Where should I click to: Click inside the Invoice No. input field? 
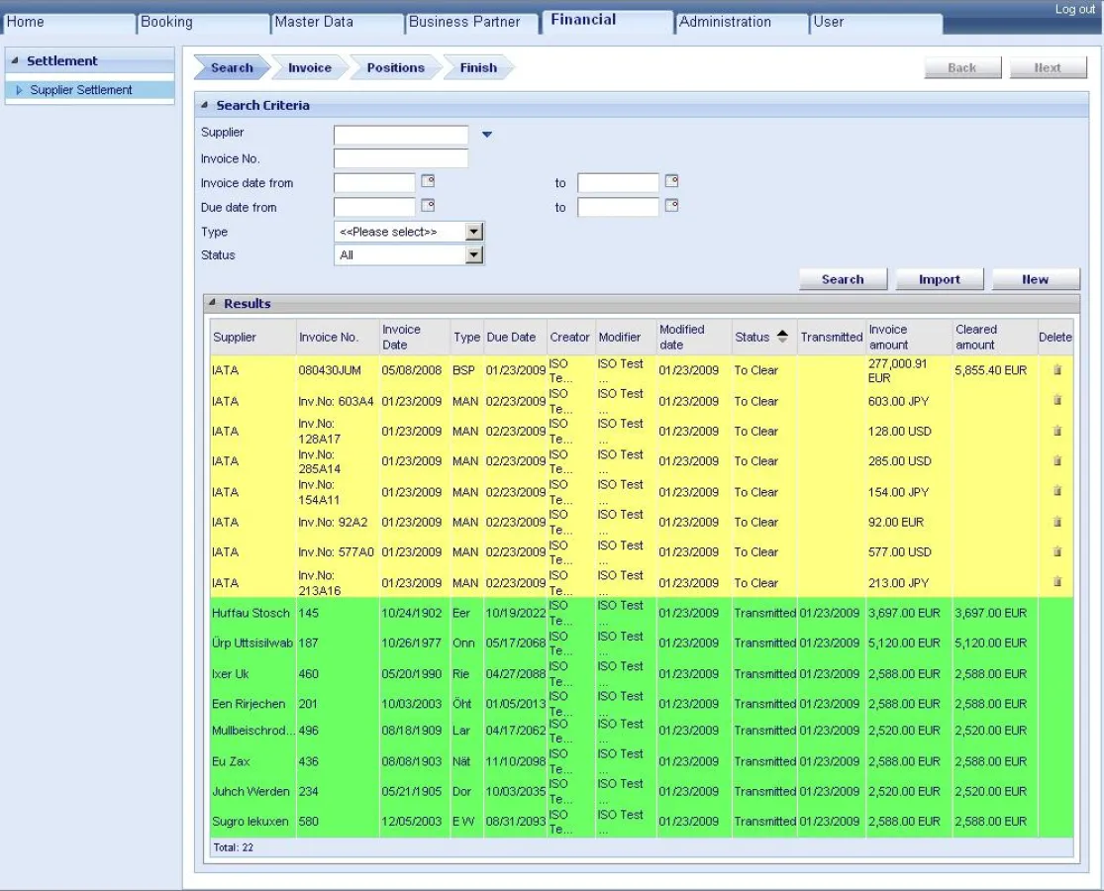[x=400, y=158]
